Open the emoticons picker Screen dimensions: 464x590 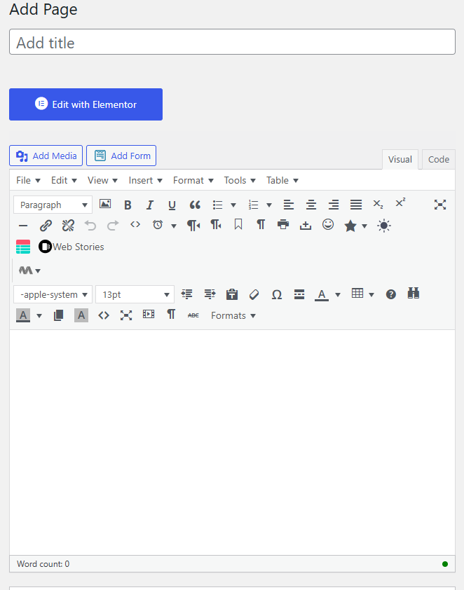(x=328, y=225)
